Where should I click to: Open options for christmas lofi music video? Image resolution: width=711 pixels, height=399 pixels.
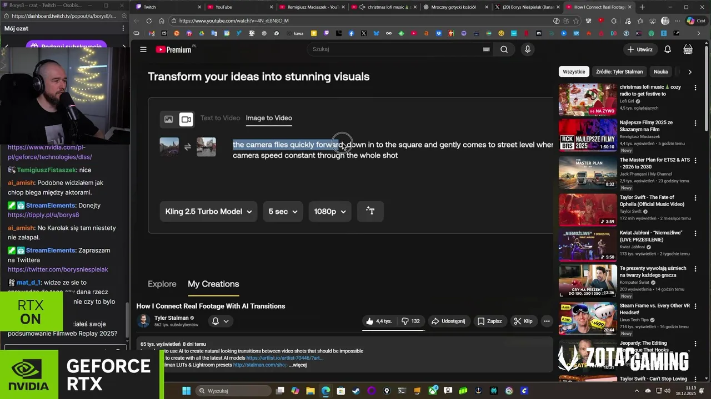(695, 88)
